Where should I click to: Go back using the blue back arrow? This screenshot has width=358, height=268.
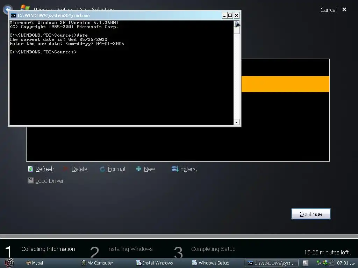7,9
